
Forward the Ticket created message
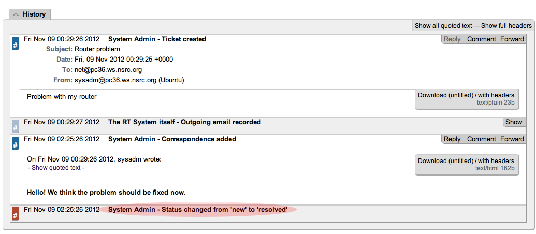(x=512, y=39)
